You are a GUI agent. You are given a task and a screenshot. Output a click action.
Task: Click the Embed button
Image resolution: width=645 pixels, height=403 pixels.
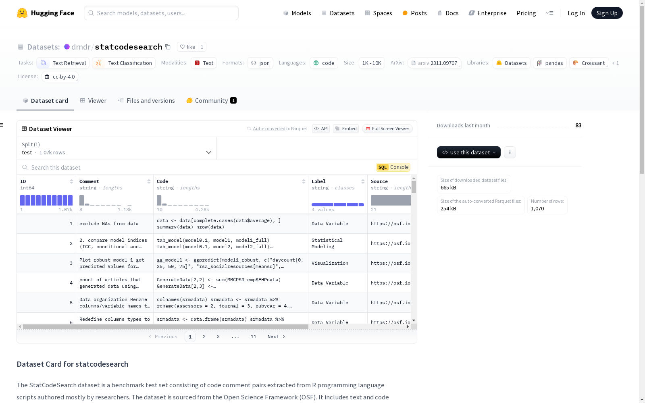click(x=346, y=129)
